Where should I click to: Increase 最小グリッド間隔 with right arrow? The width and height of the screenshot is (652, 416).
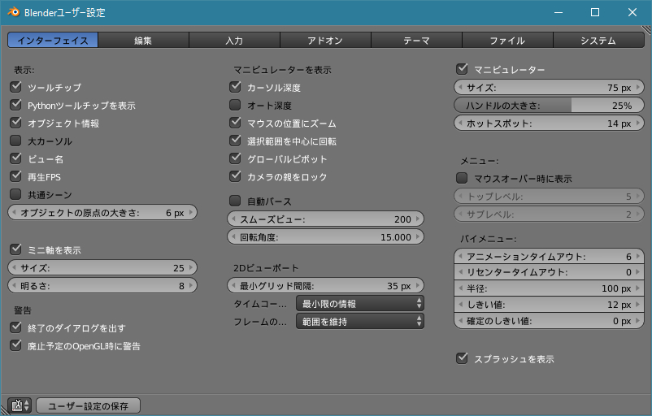[418, 286]
